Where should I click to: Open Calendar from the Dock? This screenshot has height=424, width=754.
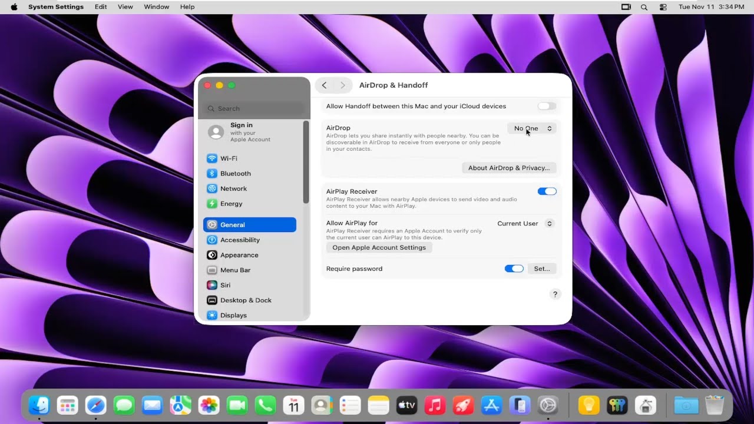293,405
